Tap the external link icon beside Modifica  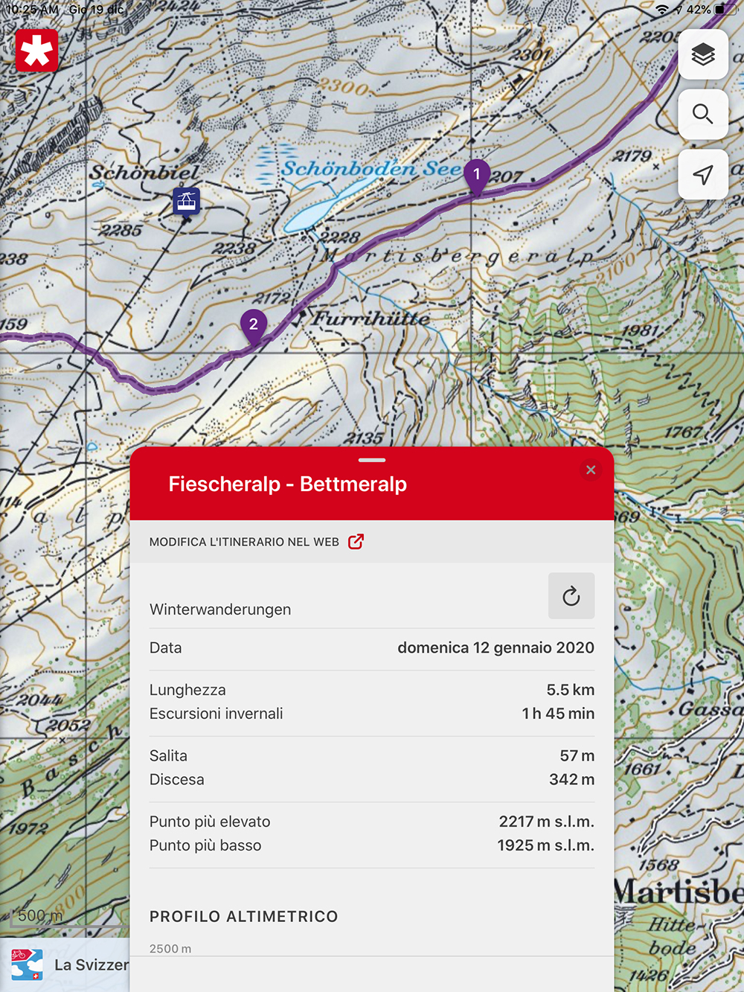point(356,541)
